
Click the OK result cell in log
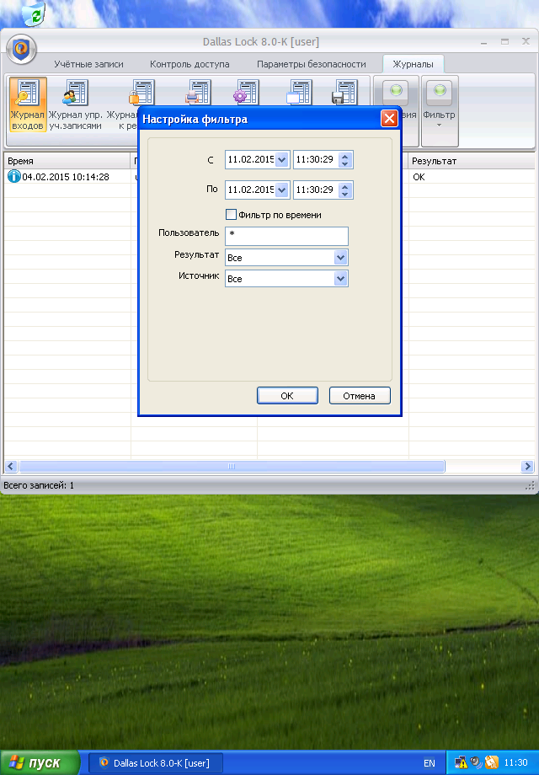[419, 177]
